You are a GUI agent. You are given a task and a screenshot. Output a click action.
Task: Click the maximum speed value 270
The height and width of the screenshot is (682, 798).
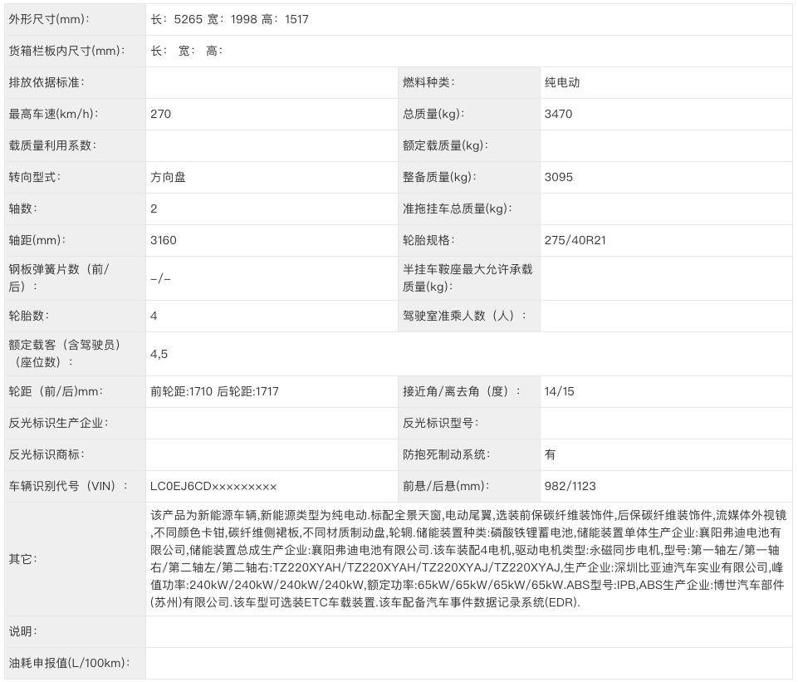[161, 114]
